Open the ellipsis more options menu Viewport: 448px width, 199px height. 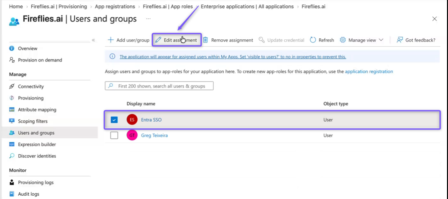click(x=148, y=19)
